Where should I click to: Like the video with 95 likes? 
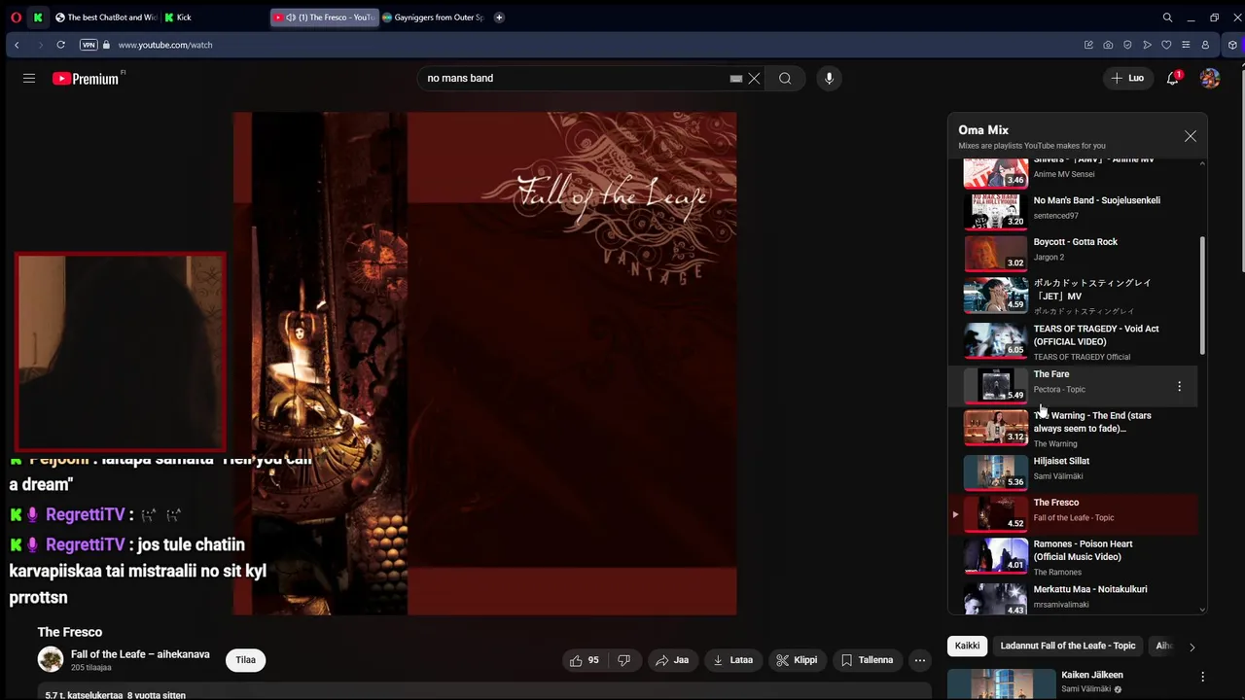pyautogui.click(x=585, y=660)
